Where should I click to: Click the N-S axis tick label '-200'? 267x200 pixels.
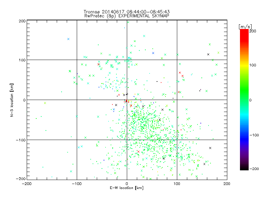(21, 179)
